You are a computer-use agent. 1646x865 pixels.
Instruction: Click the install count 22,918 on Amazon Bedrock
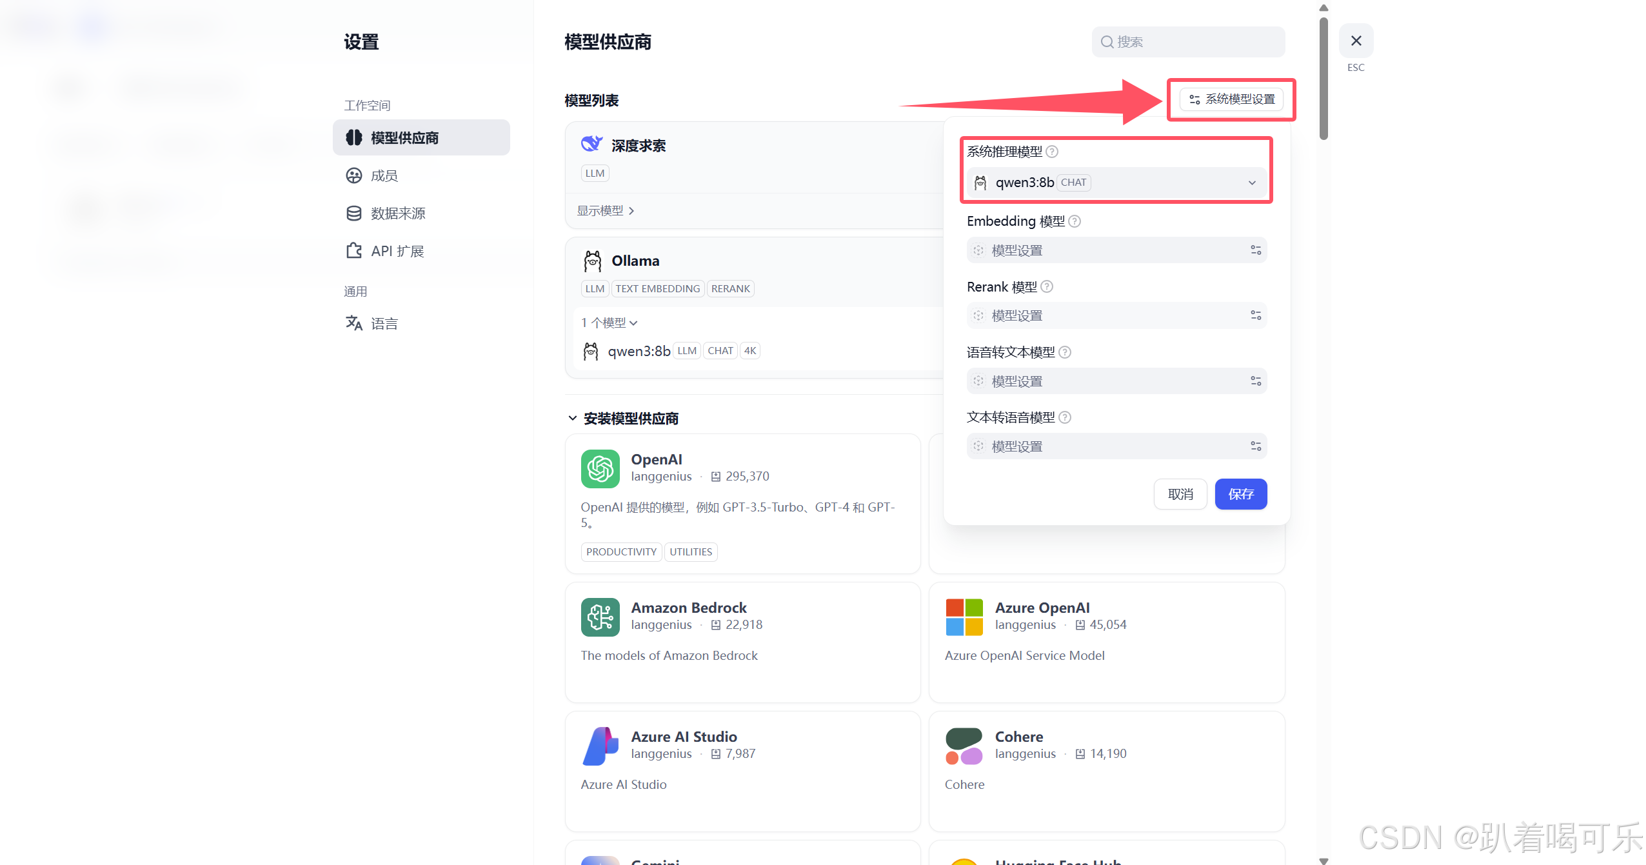coord(744,625)
